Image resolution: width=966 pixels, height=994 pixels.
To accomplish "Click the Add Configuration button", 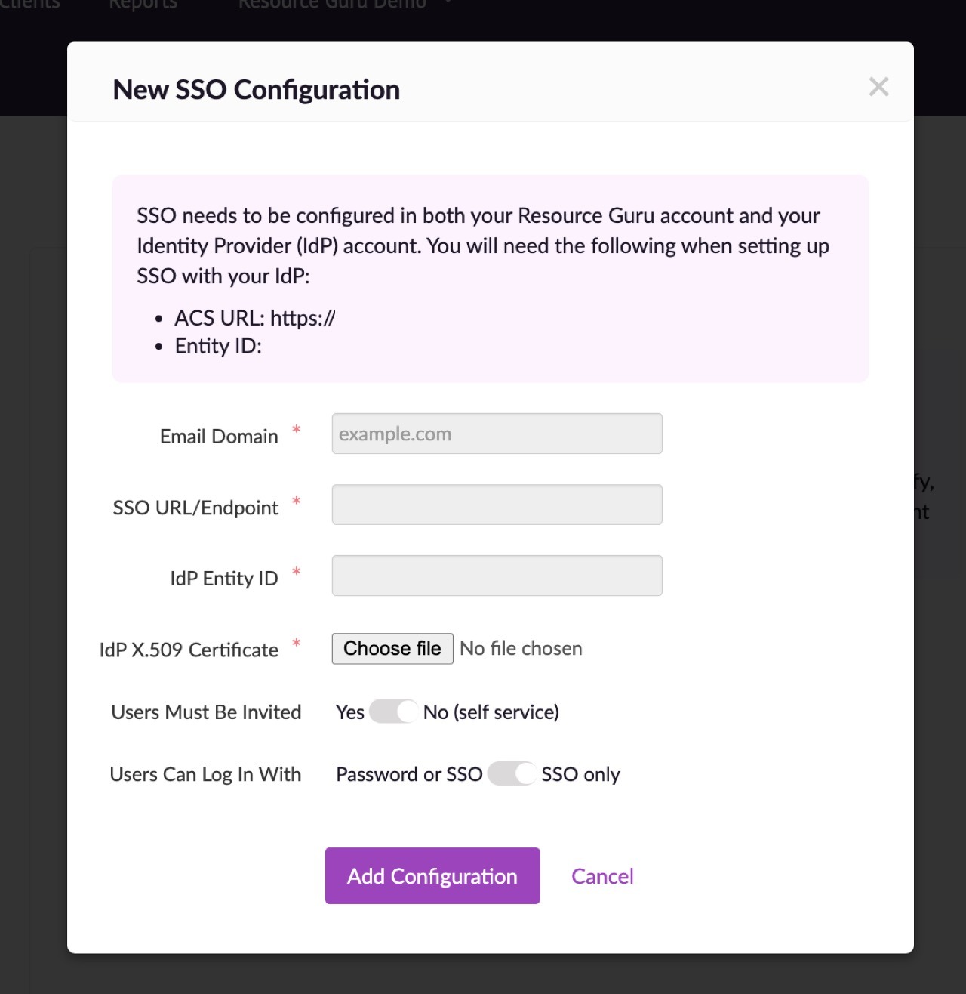I will (x=432, y=875).
